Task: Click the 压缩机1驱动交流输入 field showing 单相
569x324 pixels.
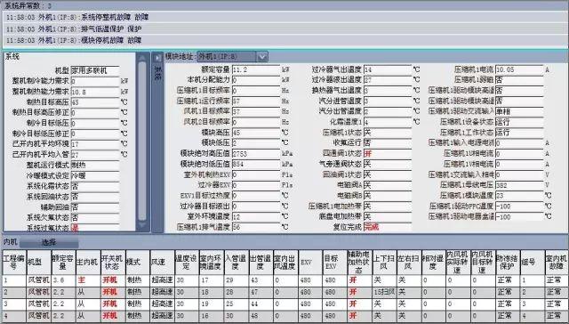Action: pos(519,111)
